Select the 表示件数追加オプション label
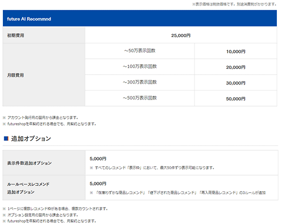Image resolution: width=282 pixels, height=224 pixels. coord(29,163)
